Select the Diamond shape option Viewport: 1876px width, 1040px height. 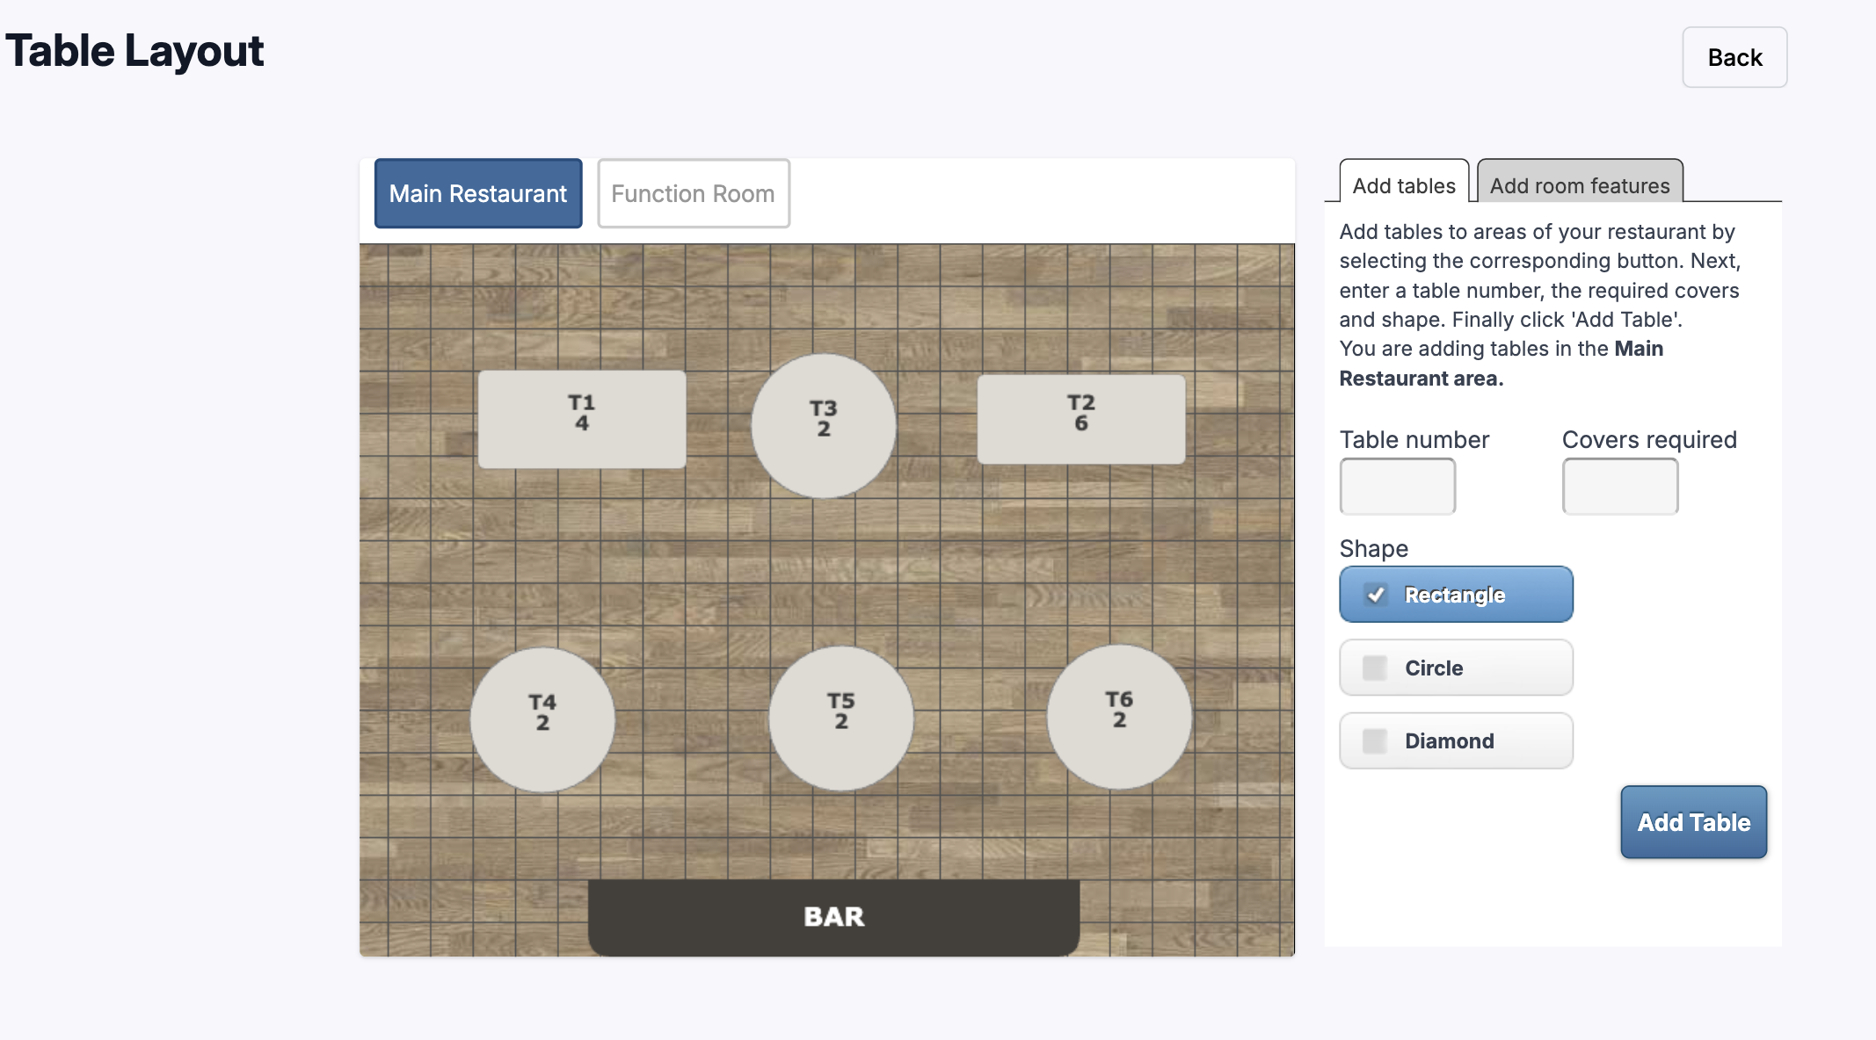tap(1456, 740)
